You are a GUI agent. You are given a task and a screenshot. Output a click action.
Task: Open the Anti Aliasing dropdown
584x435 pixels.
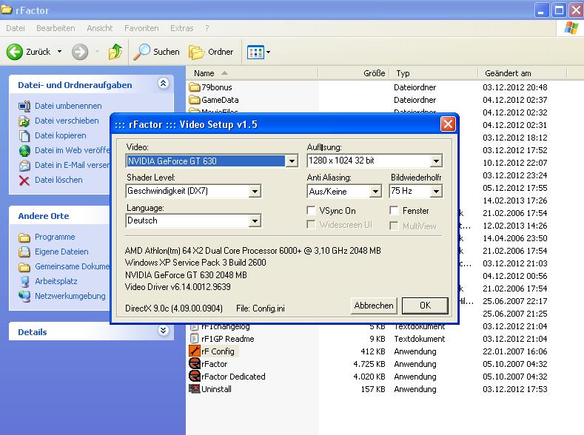pos(375,192)
